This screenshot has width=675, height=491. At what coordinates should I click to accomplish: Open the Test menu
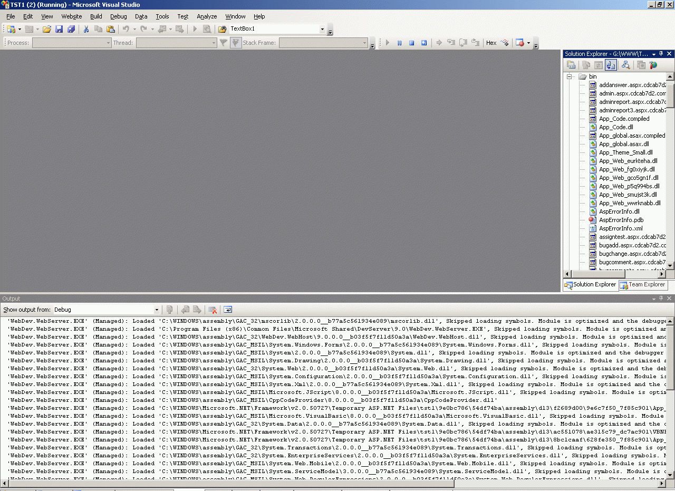pyautogui.click(x=183, y=16)
